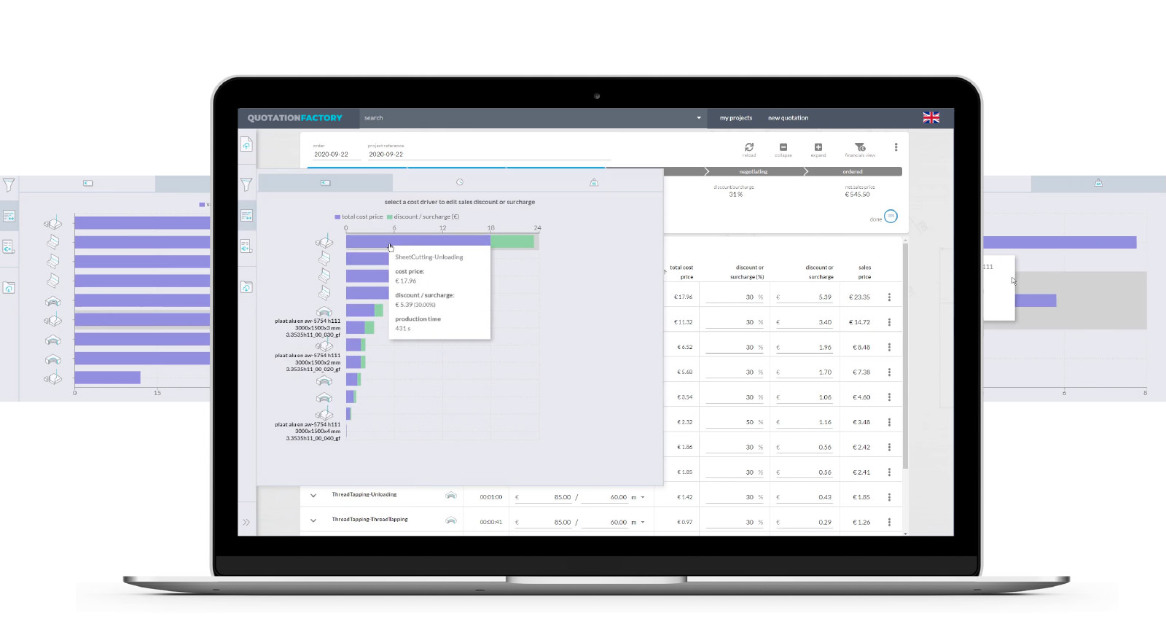Expand the ThreadTapping-Unloading row chevron
The image size is (1166, 640).
pyautogui.click(x=313, y=496)
